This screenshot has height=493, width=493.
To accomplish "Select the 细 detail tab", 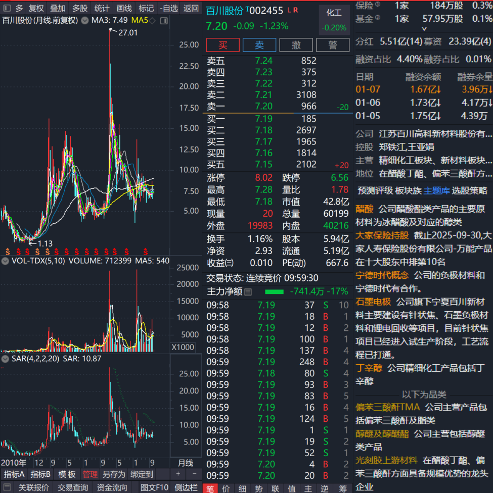I will click(242, 488).
